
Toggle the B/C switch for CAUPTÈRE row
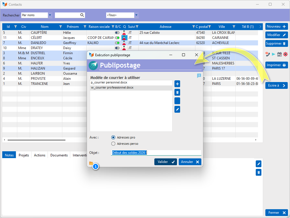tap(117, 33)
